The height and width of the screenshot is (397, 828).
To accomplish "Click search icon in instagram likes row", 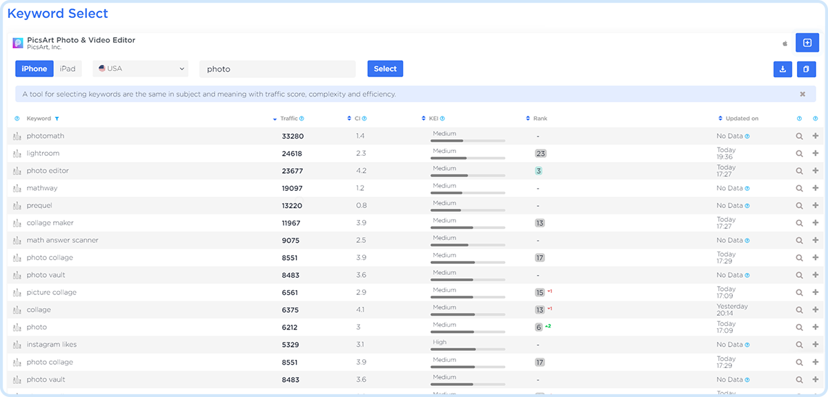I will [x=799, y=345].
